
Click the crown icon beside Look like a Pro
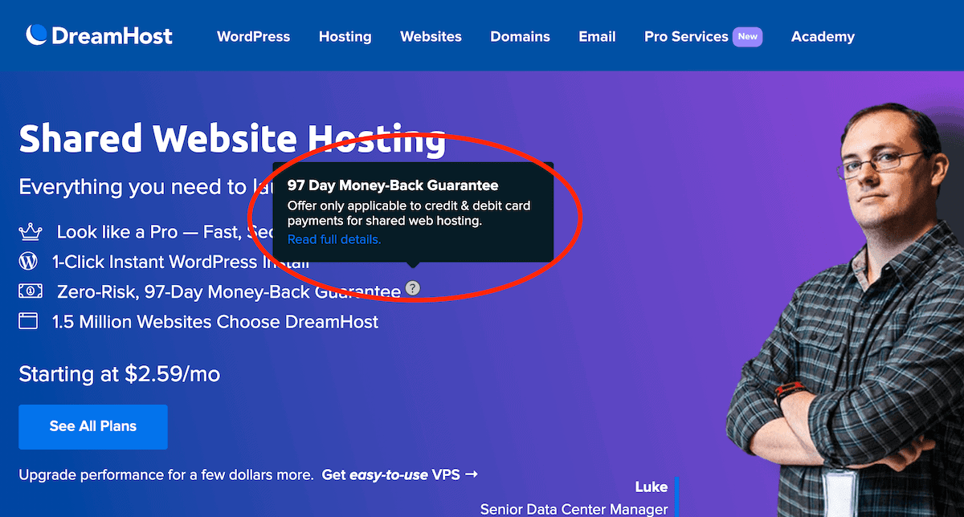(x=30, y=232)
